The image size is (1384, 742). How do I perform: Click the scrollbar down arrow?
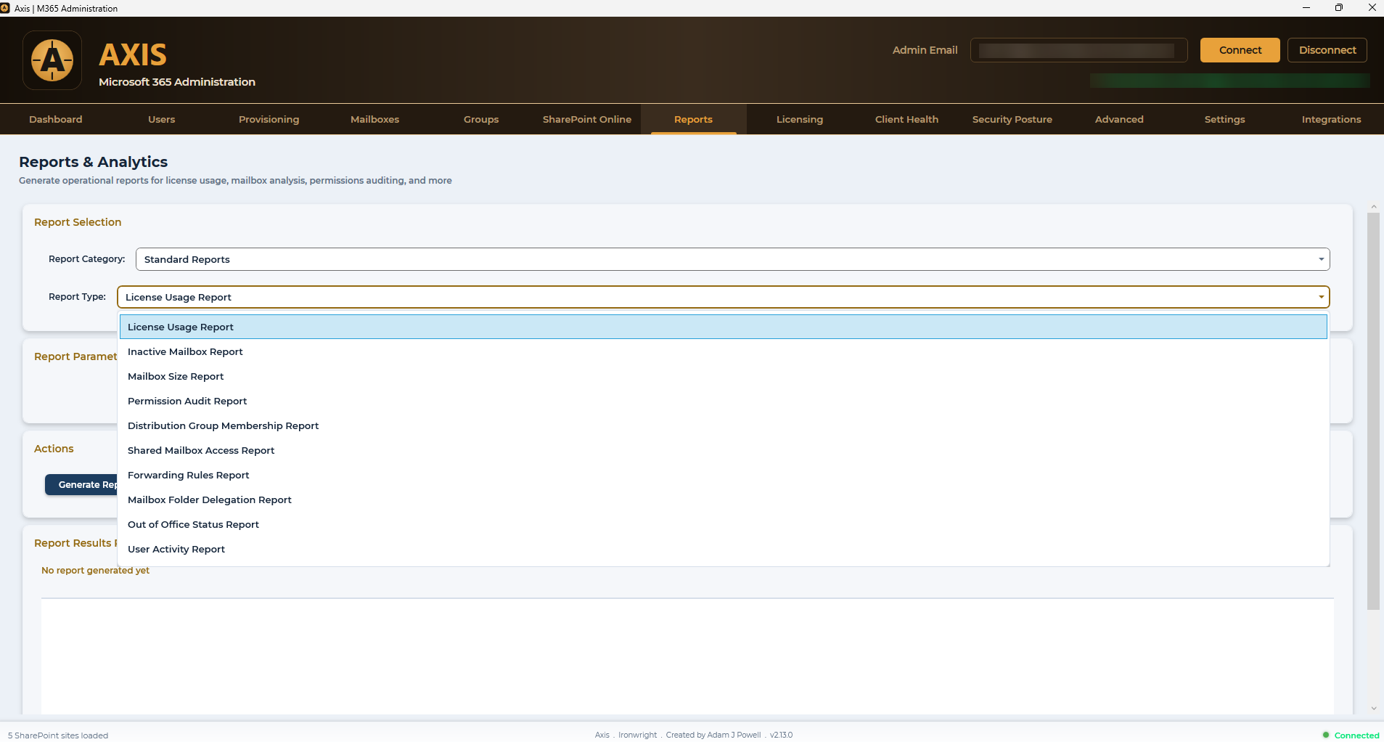pos(1373,709)
